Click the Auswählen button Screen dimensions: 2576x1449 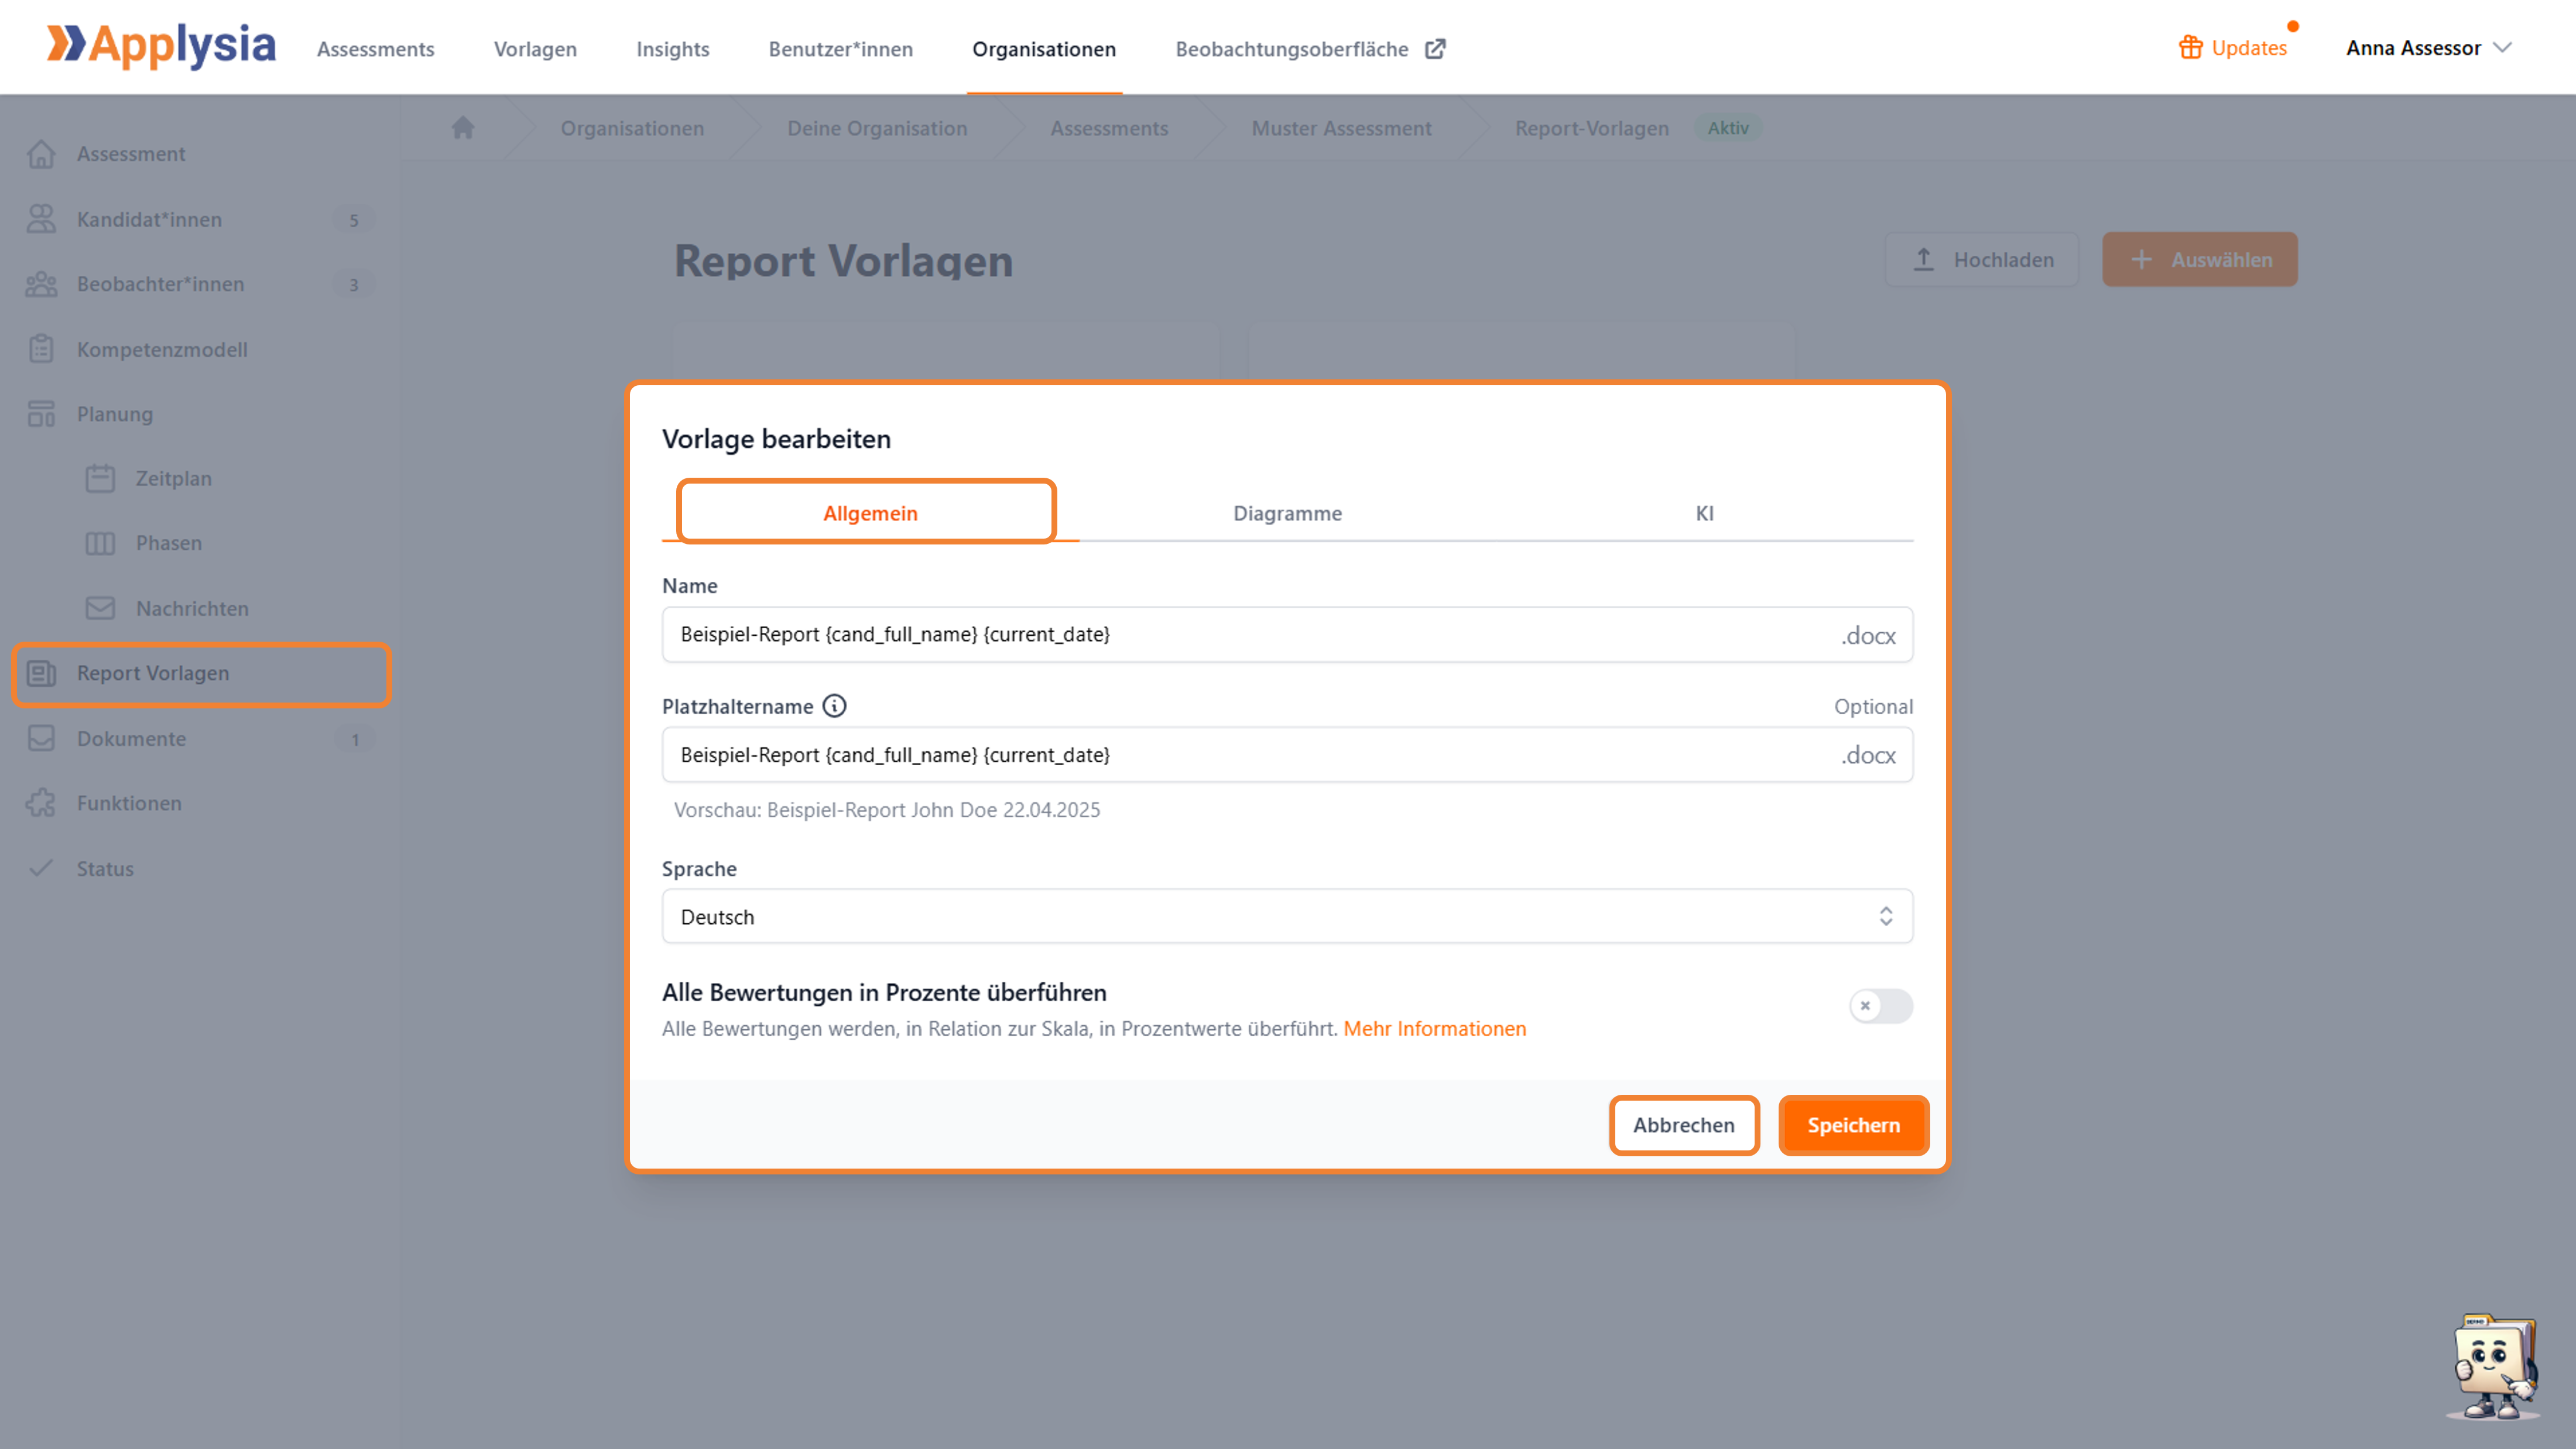point(2200,260)
